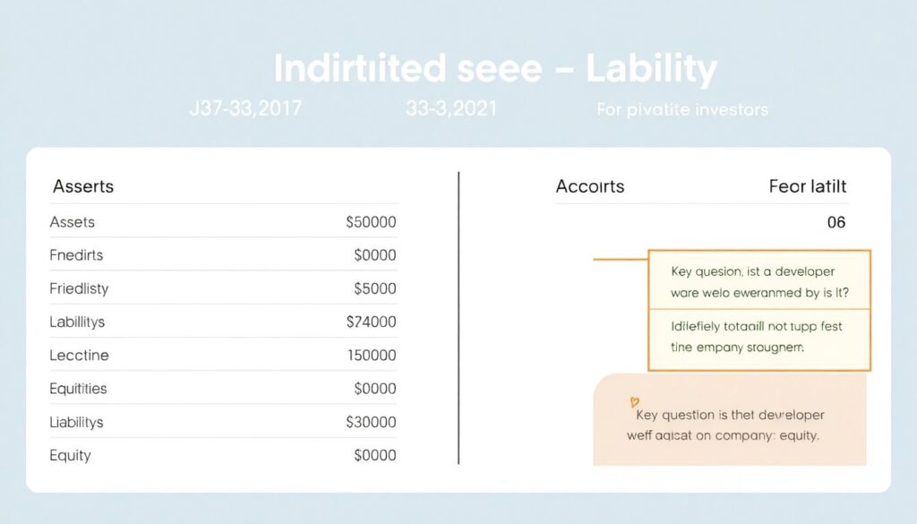Click the Friedlisty row label
The height and width of the screenshot is (524, 917).
pyautogui.click(x=81, y=288)
